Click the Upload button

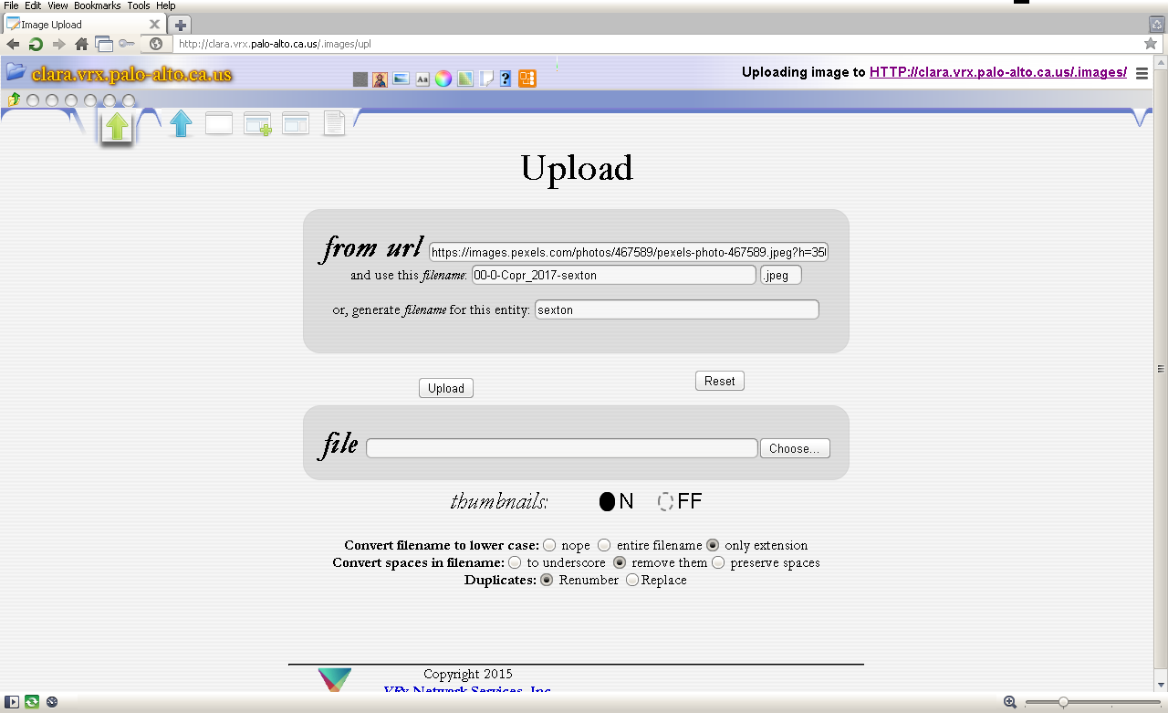446,388
